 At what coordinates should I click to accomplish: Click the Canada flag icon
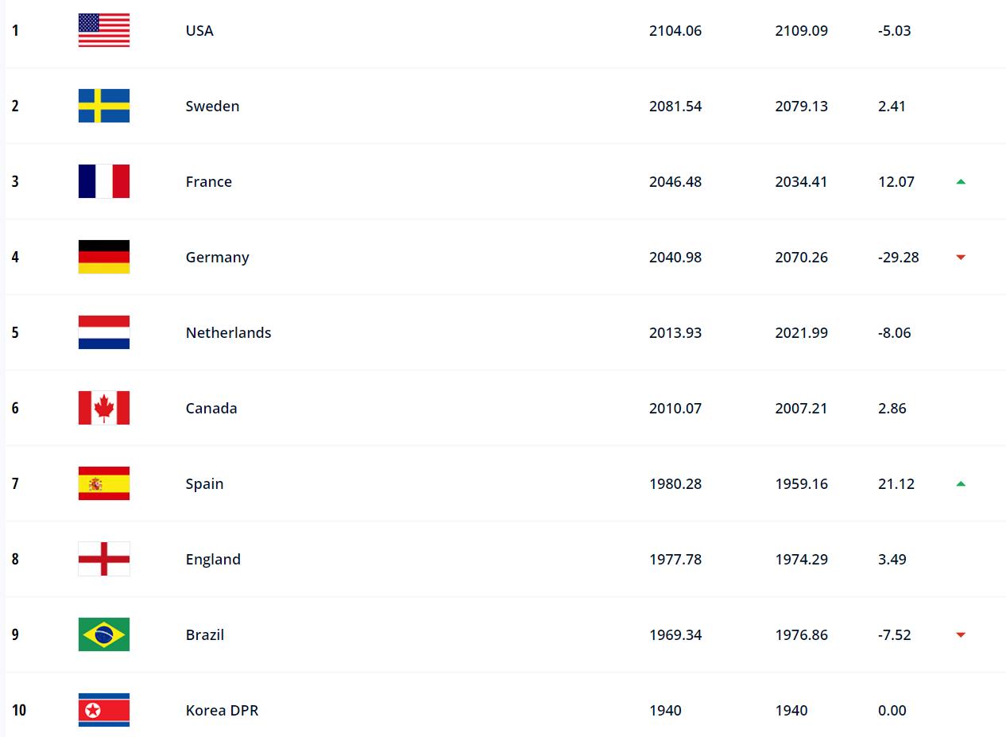click(104, 408)
